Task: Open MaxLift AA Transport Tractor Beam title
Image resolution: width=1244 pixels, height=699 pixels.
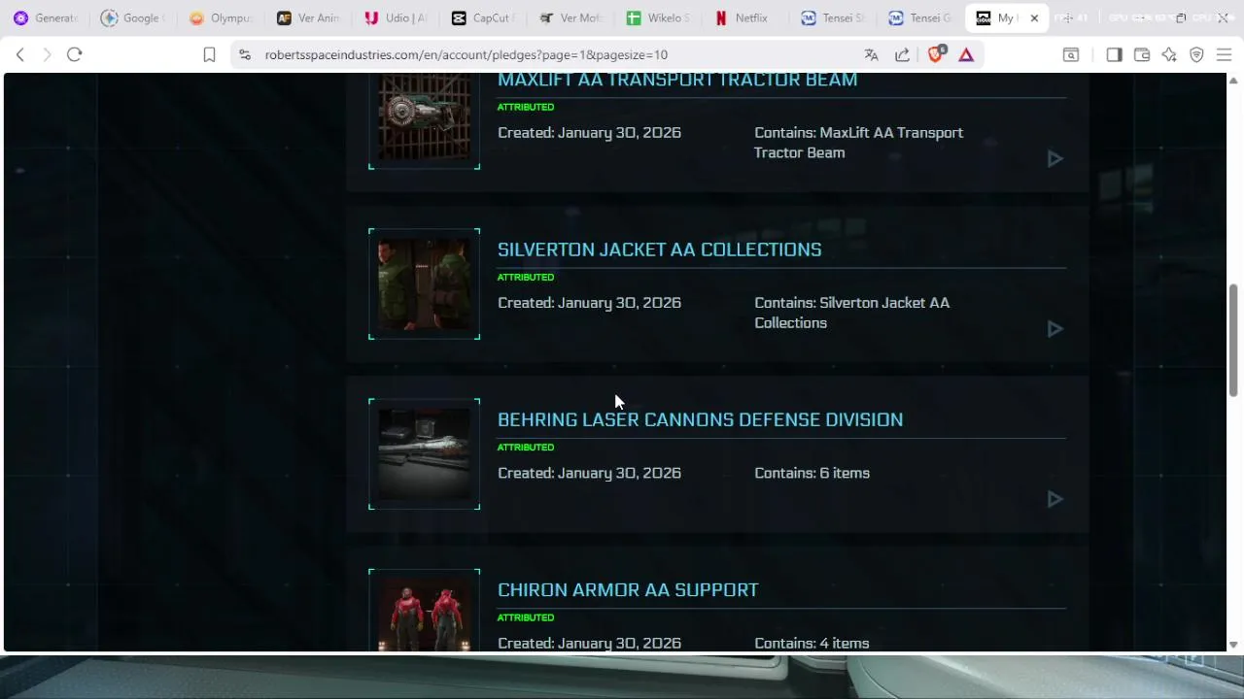Action: 677,80
